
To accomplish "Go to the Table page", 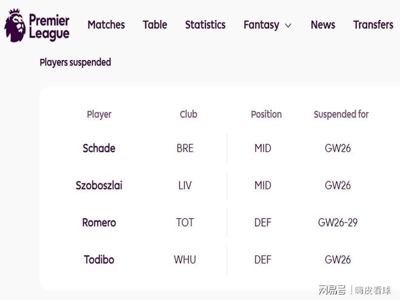I will (155, 25).
